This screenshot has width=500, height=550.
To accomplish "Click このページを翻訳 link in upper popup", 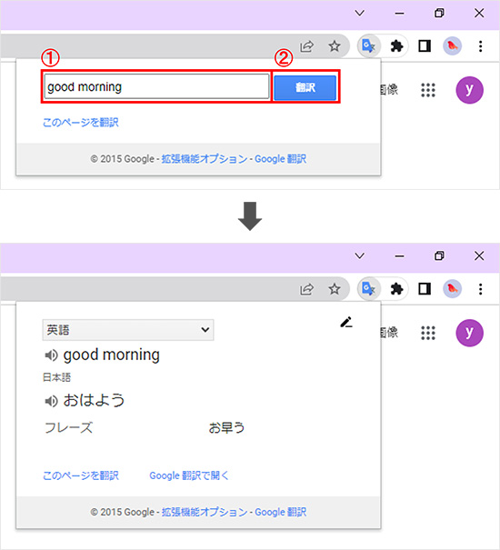I will [x=81, y=123].
